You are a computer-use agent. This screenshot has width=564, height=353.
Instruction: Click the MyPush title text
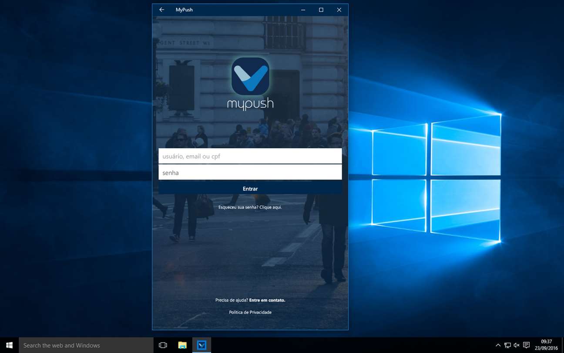click(184, 10)
